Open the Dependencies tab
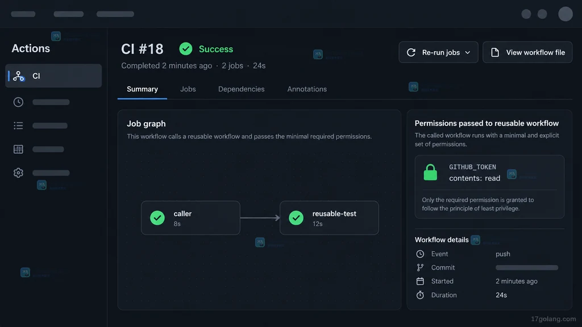582x327 pixels. coord(241,89)
